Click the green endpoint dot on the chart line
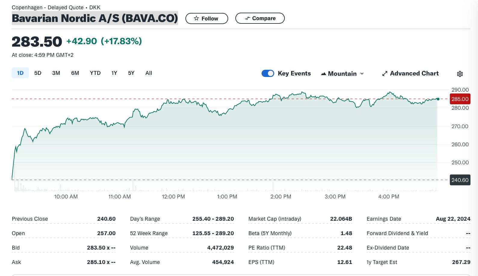 (438, 99)
